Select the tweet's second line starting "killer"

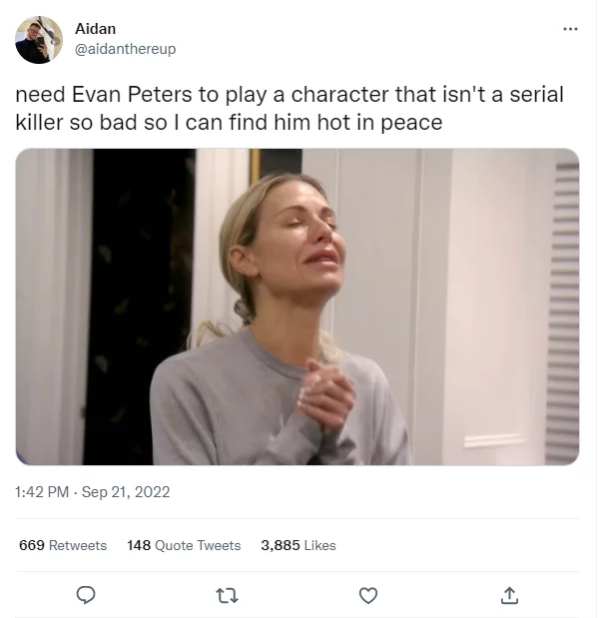(x=229, y=122)
